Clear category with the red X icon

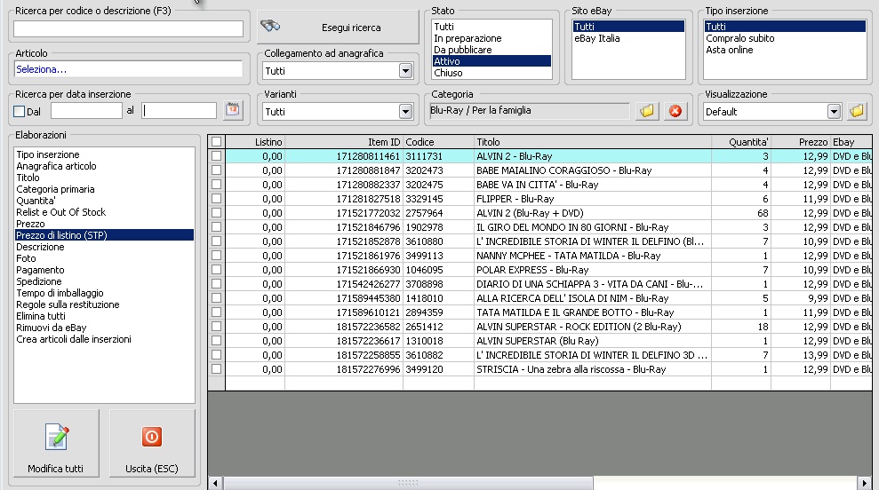tap(675, 111)
